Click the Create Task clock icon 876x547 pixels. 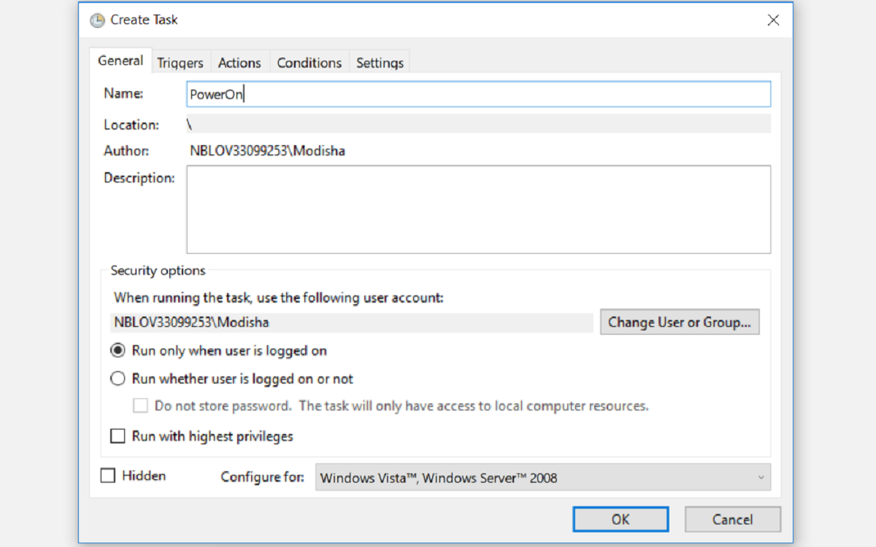click(x=97, y=20)
